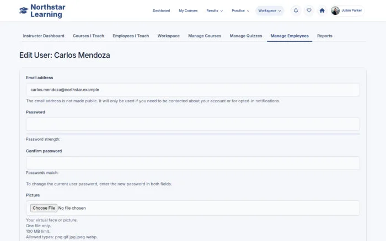The image size is (386, 241).
Task: Open Julian Parker's profile avatar
Action: [335, 10]
